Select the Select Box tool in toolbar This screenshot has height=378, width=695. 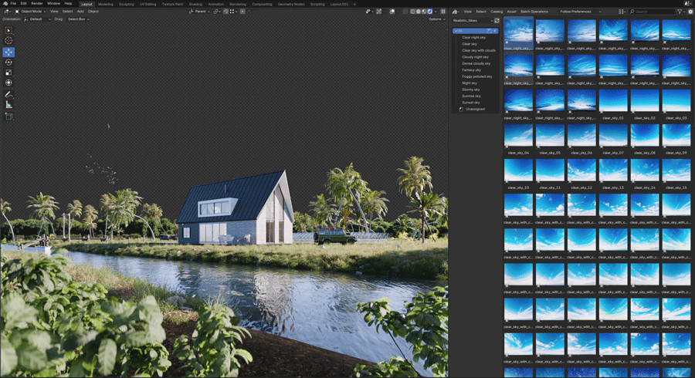[8, 31]
